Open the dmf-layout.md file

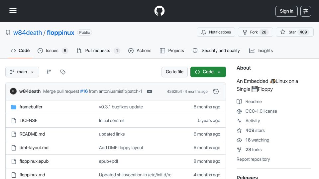[x=34, y=148]
